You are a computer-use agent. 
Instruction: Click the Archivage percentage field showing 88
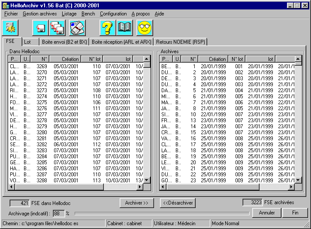pyautogui.click(x=58, y=214)
